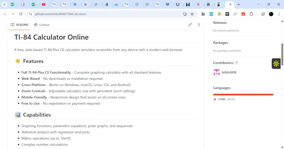
Task: Edit the README with the pencil icon
Action: point(190,24)
